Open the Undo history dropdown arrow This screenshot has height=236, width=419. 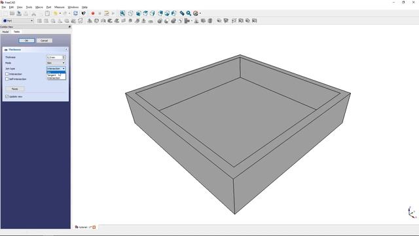(60, 13)
